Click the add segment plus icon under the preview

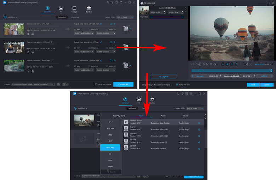[223, 65]
